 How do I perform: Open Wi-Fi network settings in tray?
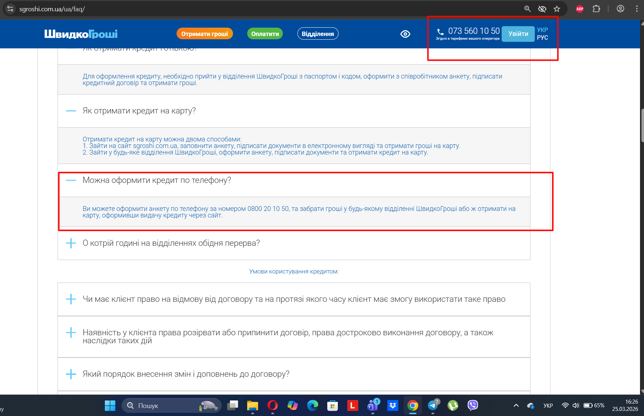point(565,405)
